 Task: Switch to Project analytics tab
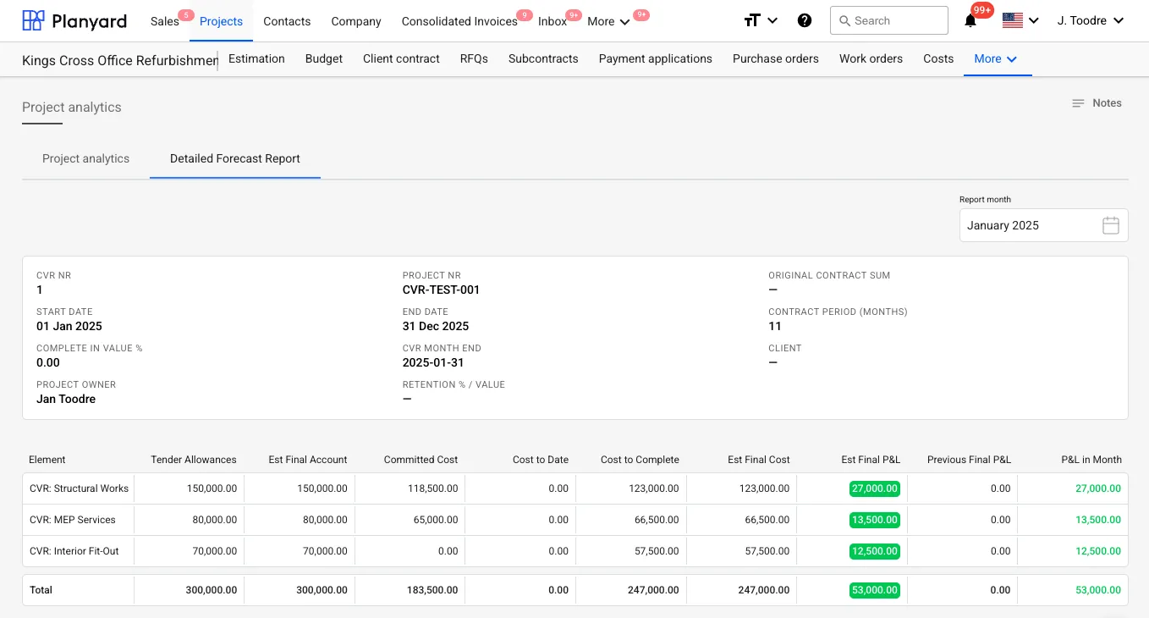(x=85, y=159)
